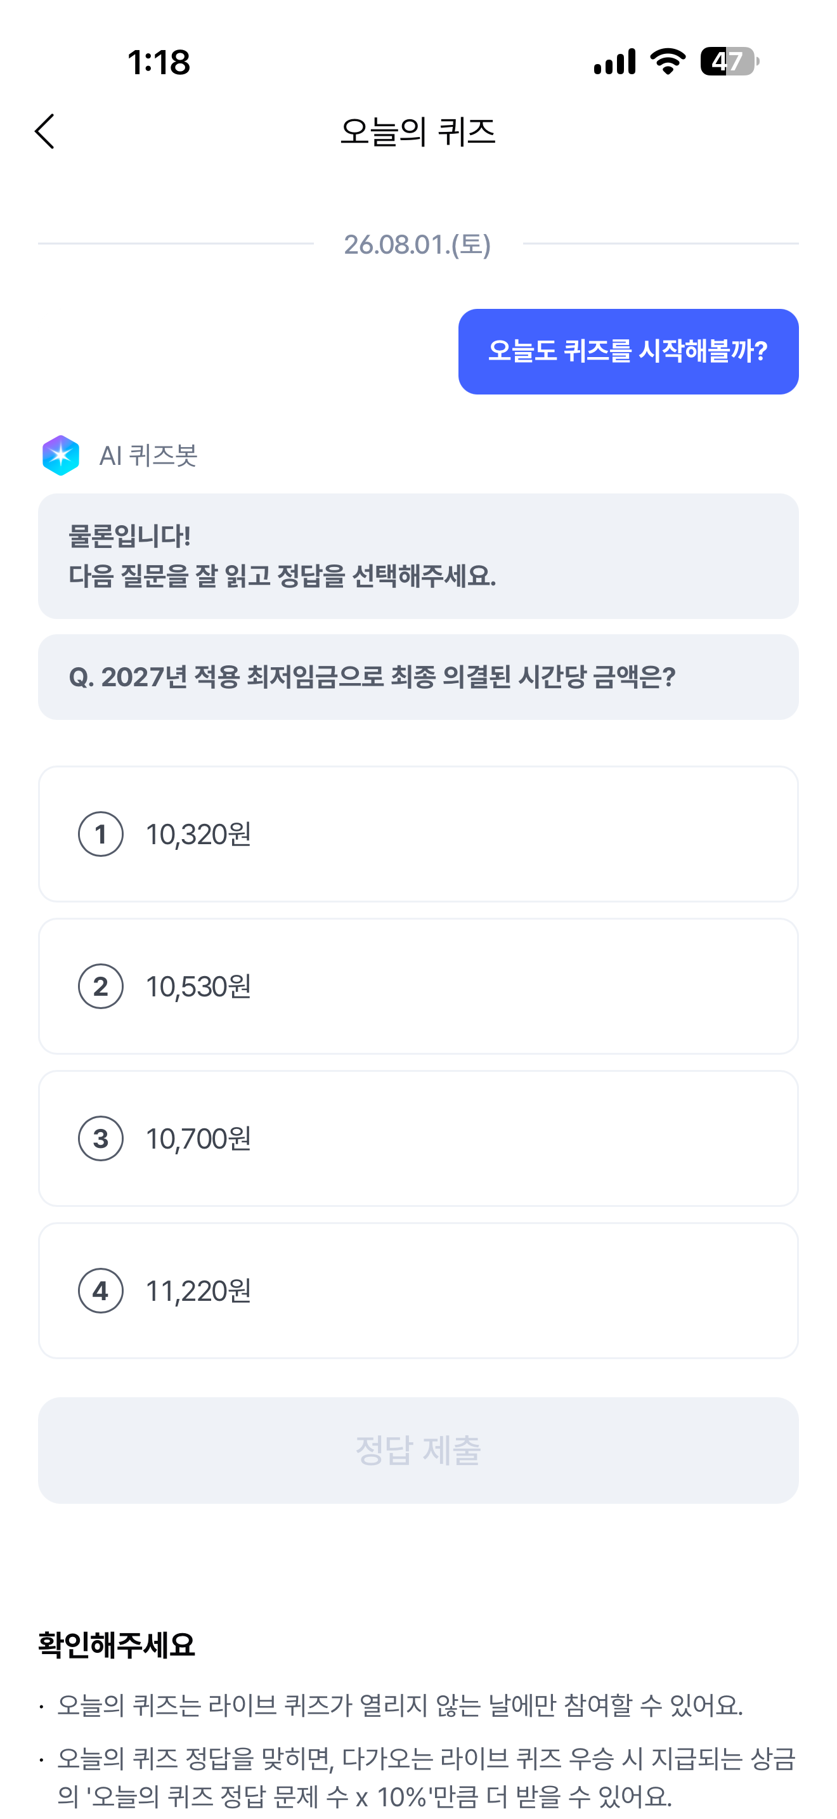The width and height of the screenshot is (837, 1819).
Task: Tap the circled number 3 icon
Action: 101,1138
